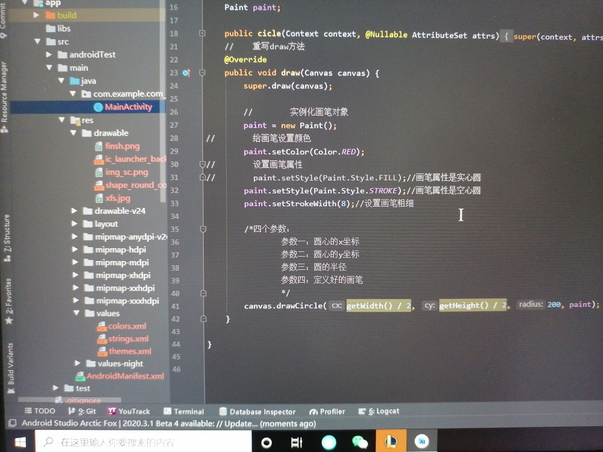Open the Logcat tool window
Viewport: 603px width, 452px height.
[x=379, y=411]
